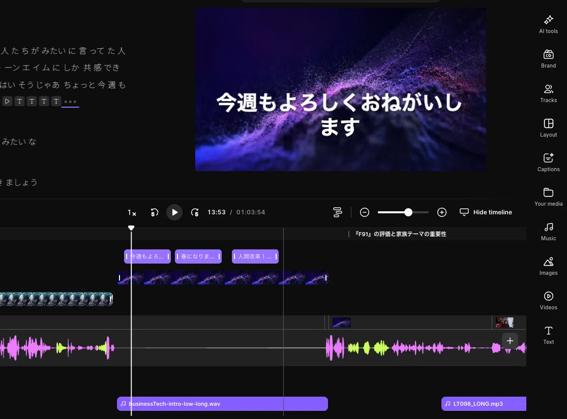Change the 1x playback speed
Viewport: 567px width, 419px height.
(x=132, y=212)
